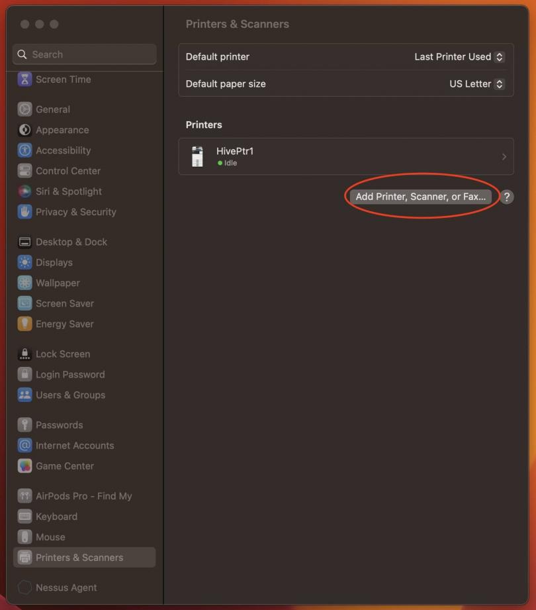Open Appearance settings label
Viewport: 536px width, 610px height.
click(x=62, y=130)
